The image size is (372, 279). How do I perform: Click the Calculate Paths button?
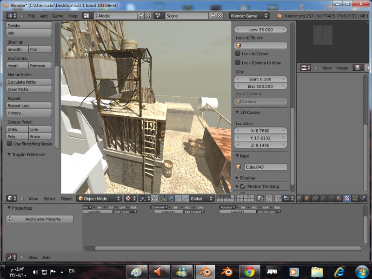point(29,82)
